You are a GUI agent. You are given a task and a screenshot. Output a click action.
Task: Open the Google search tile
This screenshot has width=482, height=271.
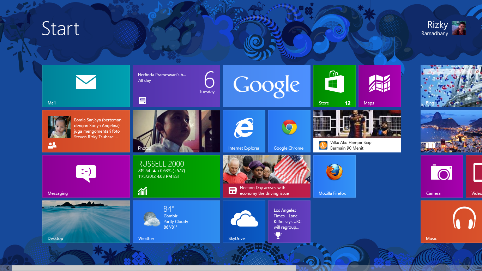[x=267, y=86]
